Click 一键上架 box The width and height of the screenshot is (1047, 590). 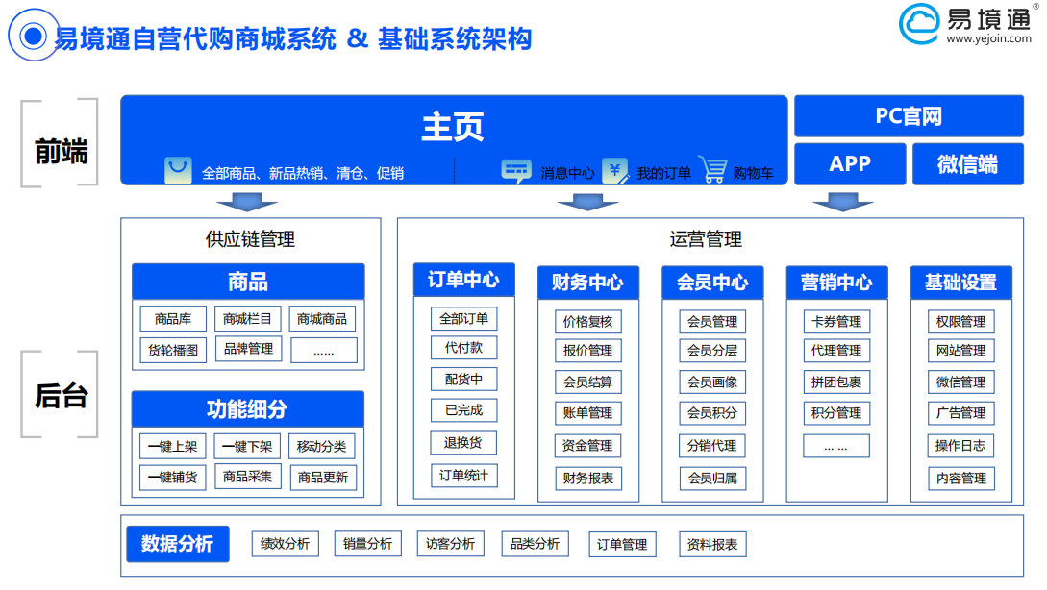coord(173,447)
